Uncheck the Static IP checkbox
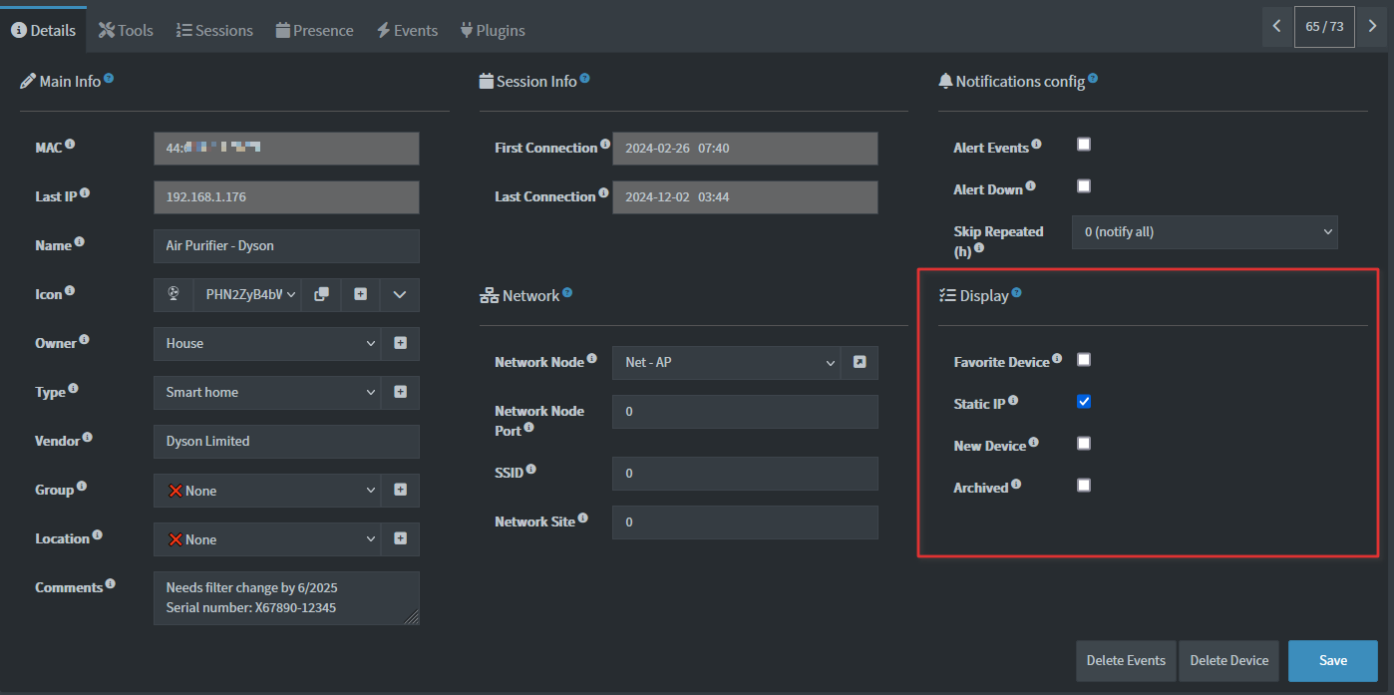The height and width of the screenshot is (695, 1394). 1084,403
